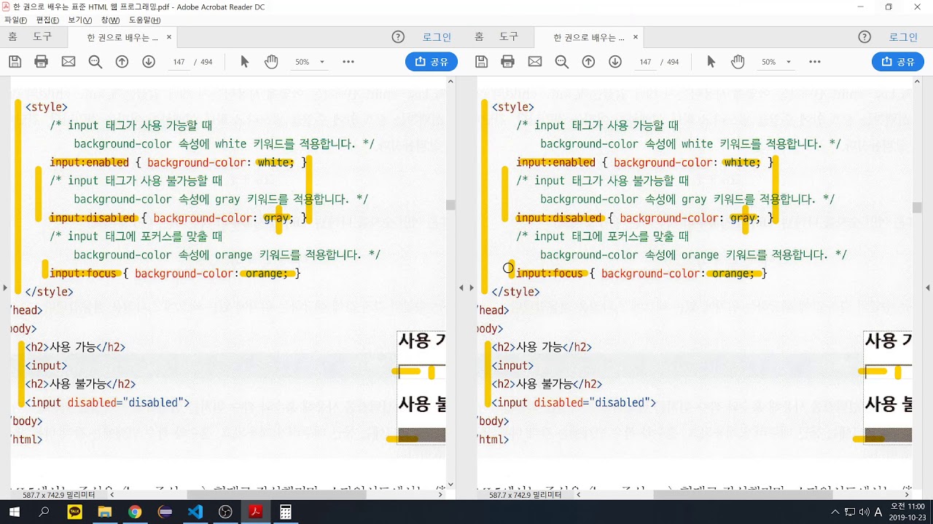Open Google Chrome from the taskbar
This screenshot has width=933, height=524.
(135, 512)
